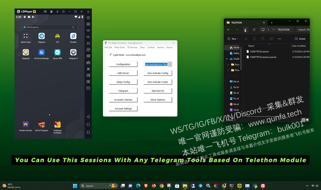Launch Proxifier app in LDPlayer

pyautogui.click(x=73, y=36)
